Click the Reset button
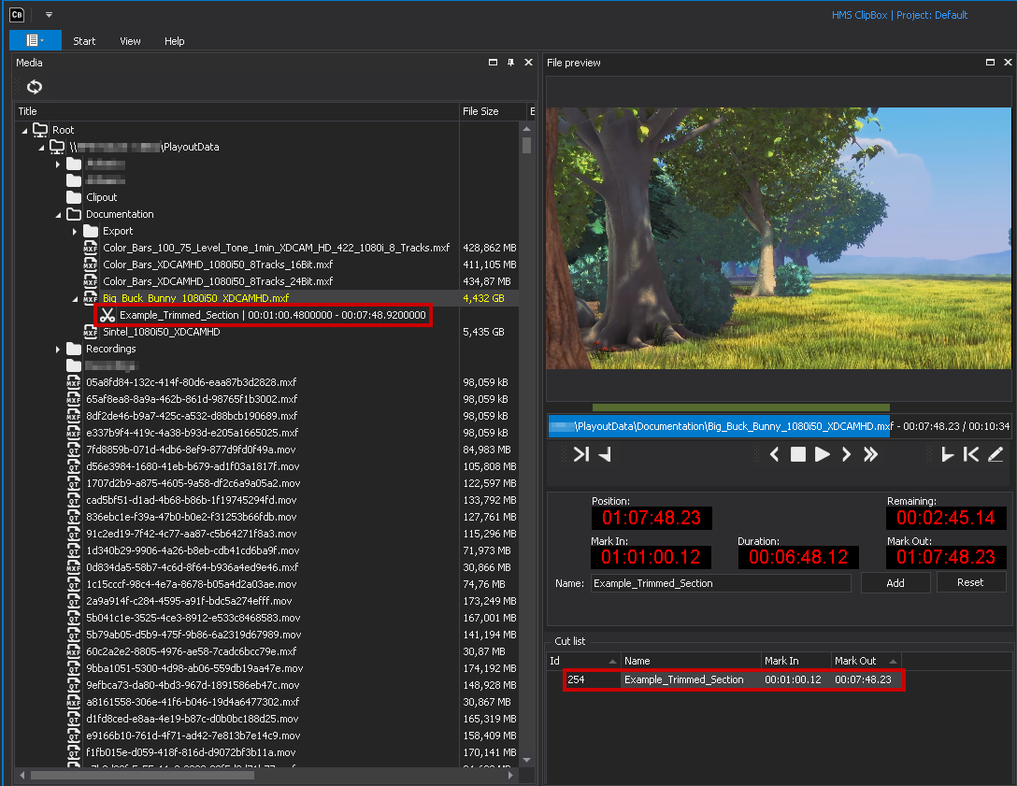 970,582
